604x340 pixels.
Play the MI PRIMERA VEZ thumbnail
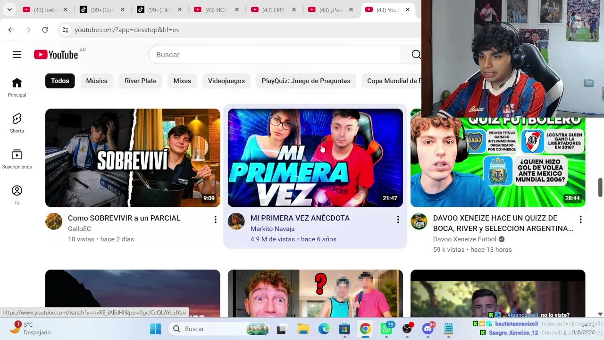click(x=315, y=158)
